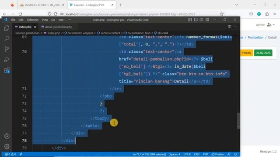Click line number 72 in the gutter
Image resolution: width=280 pixels, height=157 pixels.
24,96
